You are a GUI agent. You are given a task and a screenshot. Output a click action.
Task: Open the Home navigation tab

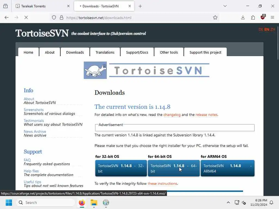click(28, 52)
